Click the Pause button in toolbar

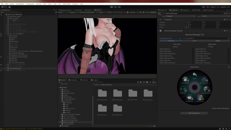(x=115, y=7)
